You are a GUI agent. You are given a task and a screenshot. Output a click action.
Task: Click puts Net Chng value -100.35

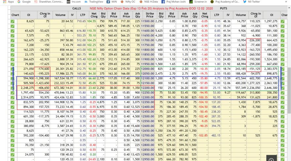pyautogui.click(x=202, y=98)
